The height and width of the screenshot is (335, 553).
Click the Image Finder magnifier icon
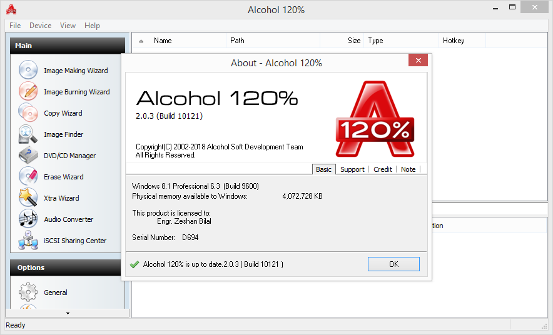(28, 134)
